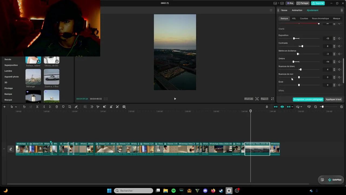
Task: Click the HD enhance icon in timeline toolbar
Action: [x=124, y=107]
